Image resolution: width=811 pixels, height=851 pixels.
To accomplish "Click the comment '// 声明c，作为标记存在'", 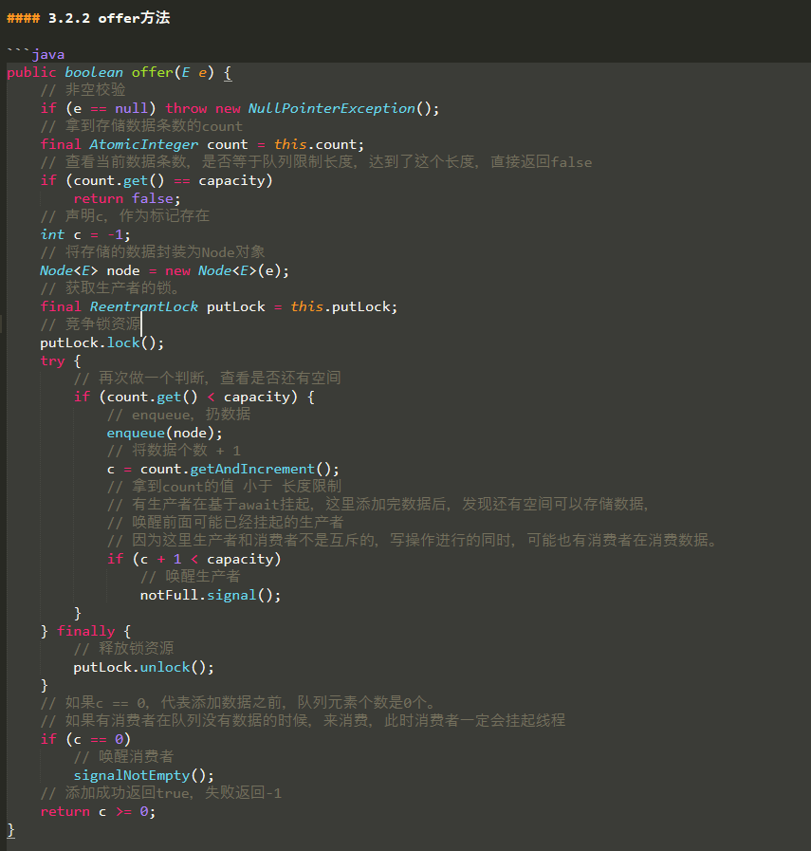I will 125,216.
